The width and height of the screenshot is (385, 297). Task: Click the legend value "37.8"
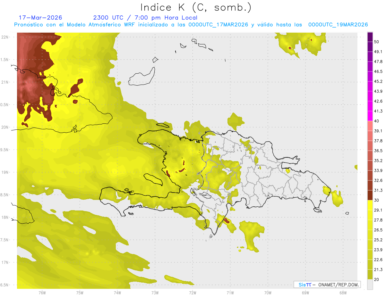coord(378,141)
